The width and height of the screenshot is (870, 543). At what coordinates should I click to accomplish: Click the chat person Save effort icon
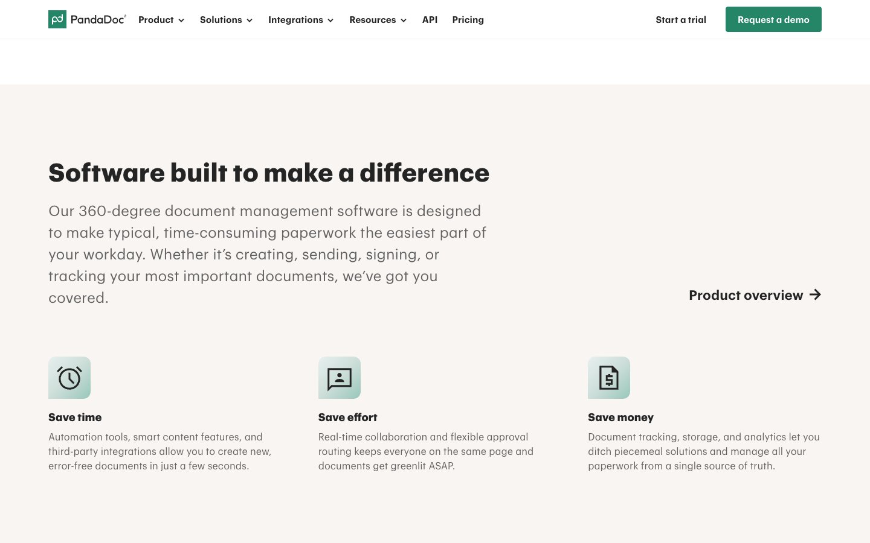click(x=340, y=378)
